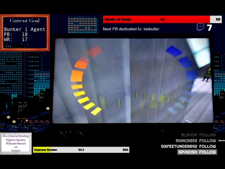
Task: Click the '45' count on Month of Aztec bar
Action: pos(162,19)
